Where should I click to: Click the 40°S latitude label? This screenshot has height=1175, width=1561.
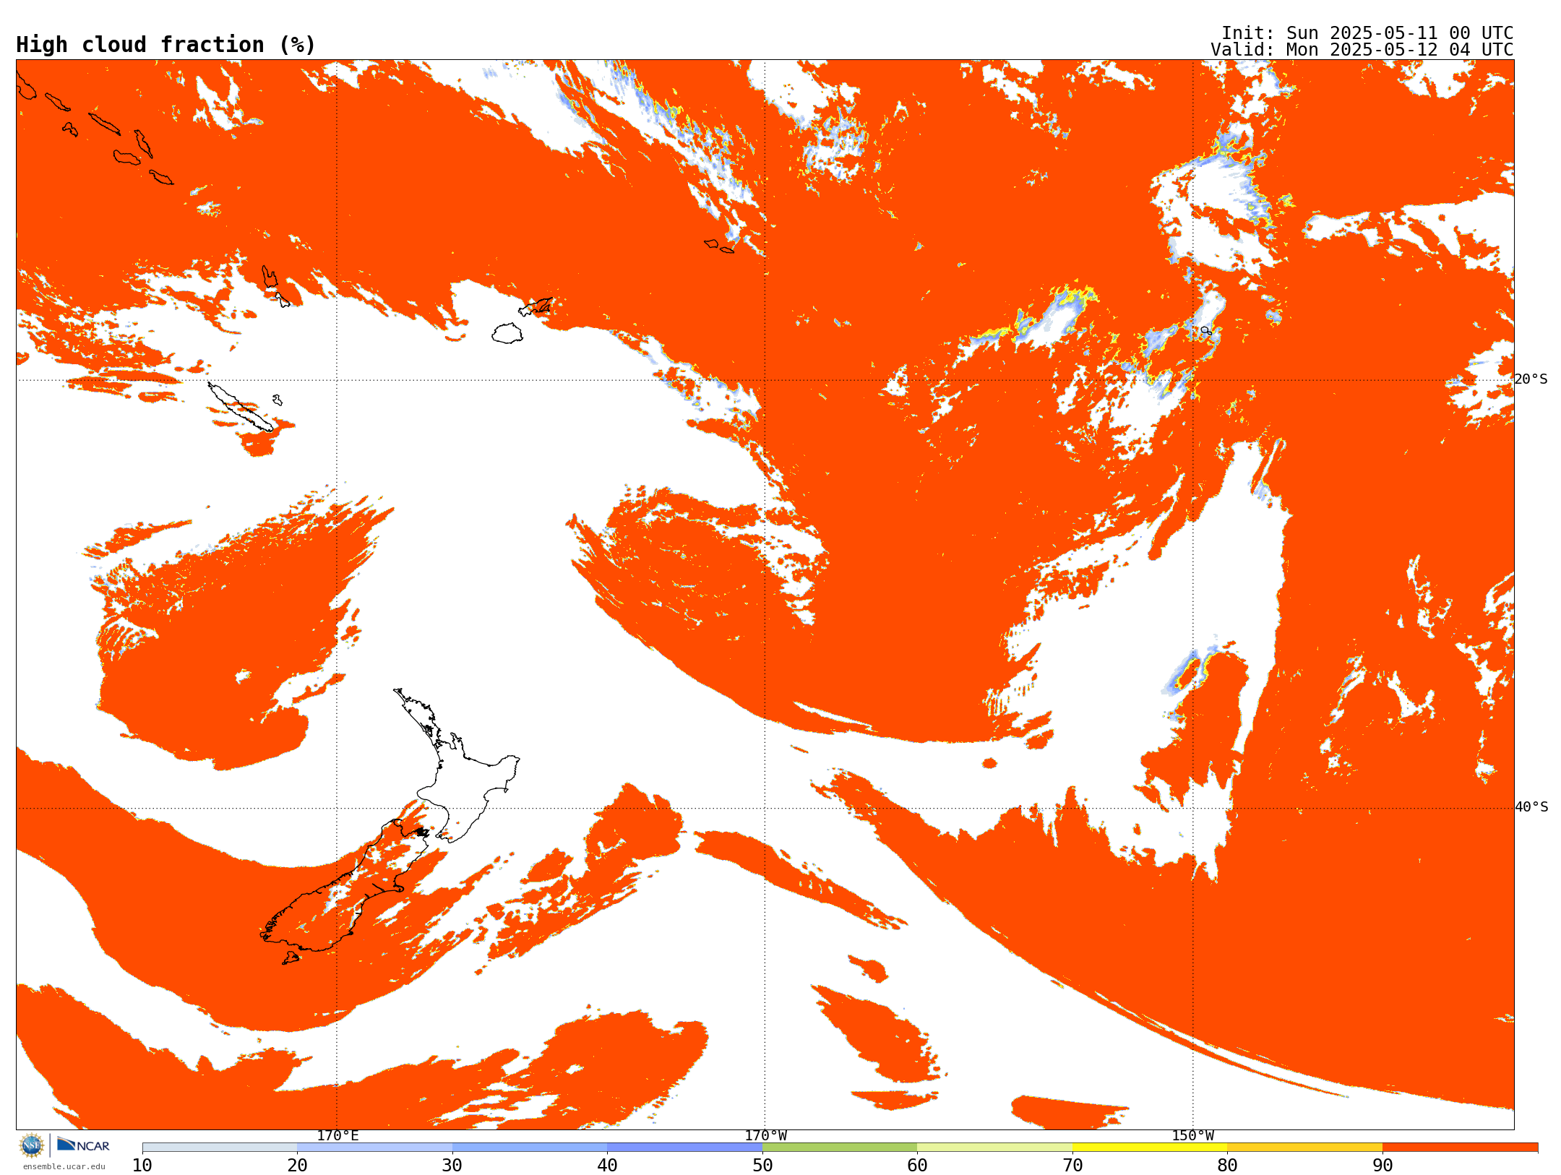point(1531,807)
